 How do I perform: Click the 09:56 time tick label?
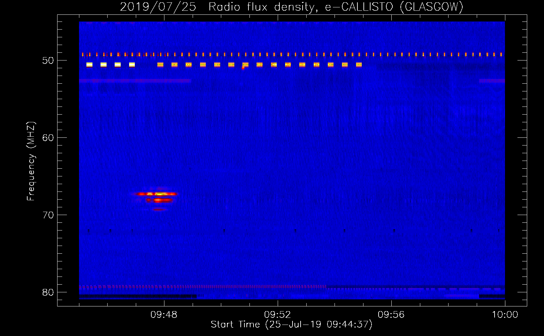[x=391, y=315]
